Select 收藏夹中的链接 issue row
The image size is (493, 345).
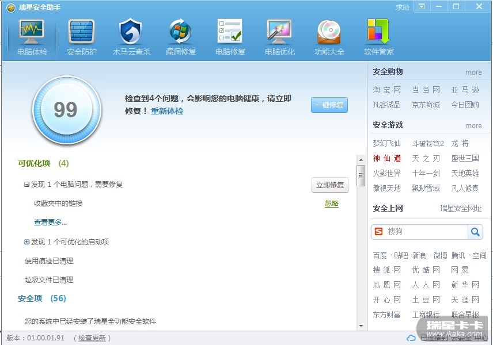click(58, 204)
